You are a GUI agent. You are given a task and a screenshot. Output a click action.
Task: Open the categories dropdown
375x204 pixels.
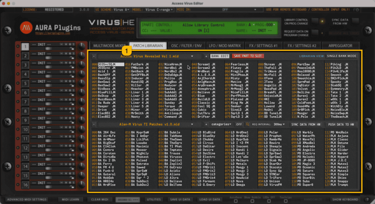tap(221, 124)
